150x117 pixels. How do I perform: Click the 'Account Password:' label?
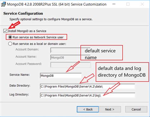[28, 64]
